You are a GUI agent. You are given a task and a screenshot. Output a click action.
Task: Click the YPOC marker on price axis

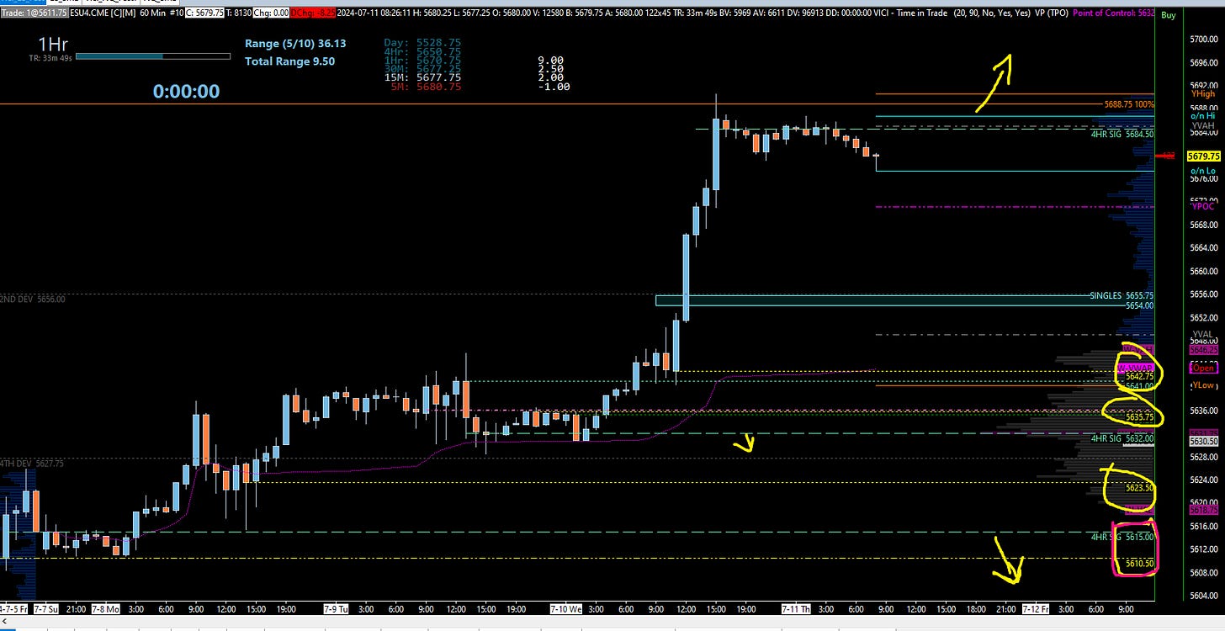click(1201, 206)
